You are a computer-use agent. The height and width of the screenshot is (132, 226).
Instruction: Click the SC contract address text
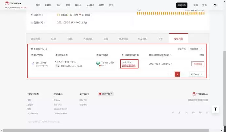click(x=71, y=66)
